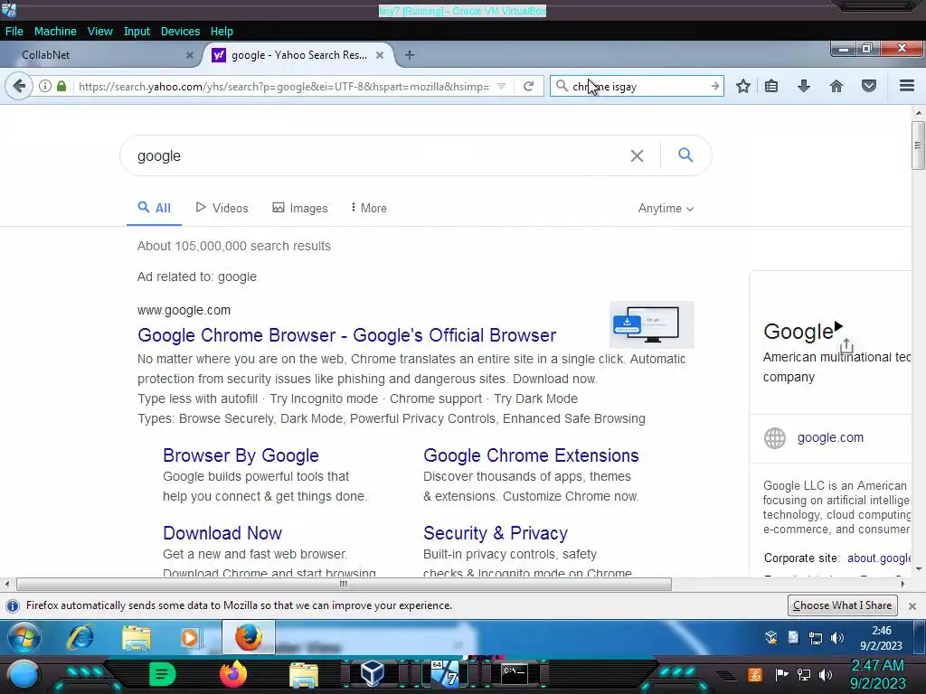Viewport: 926px width, 694px height.
Task: Open Google Chrome Browser official result link
Action: coord(346,335)
